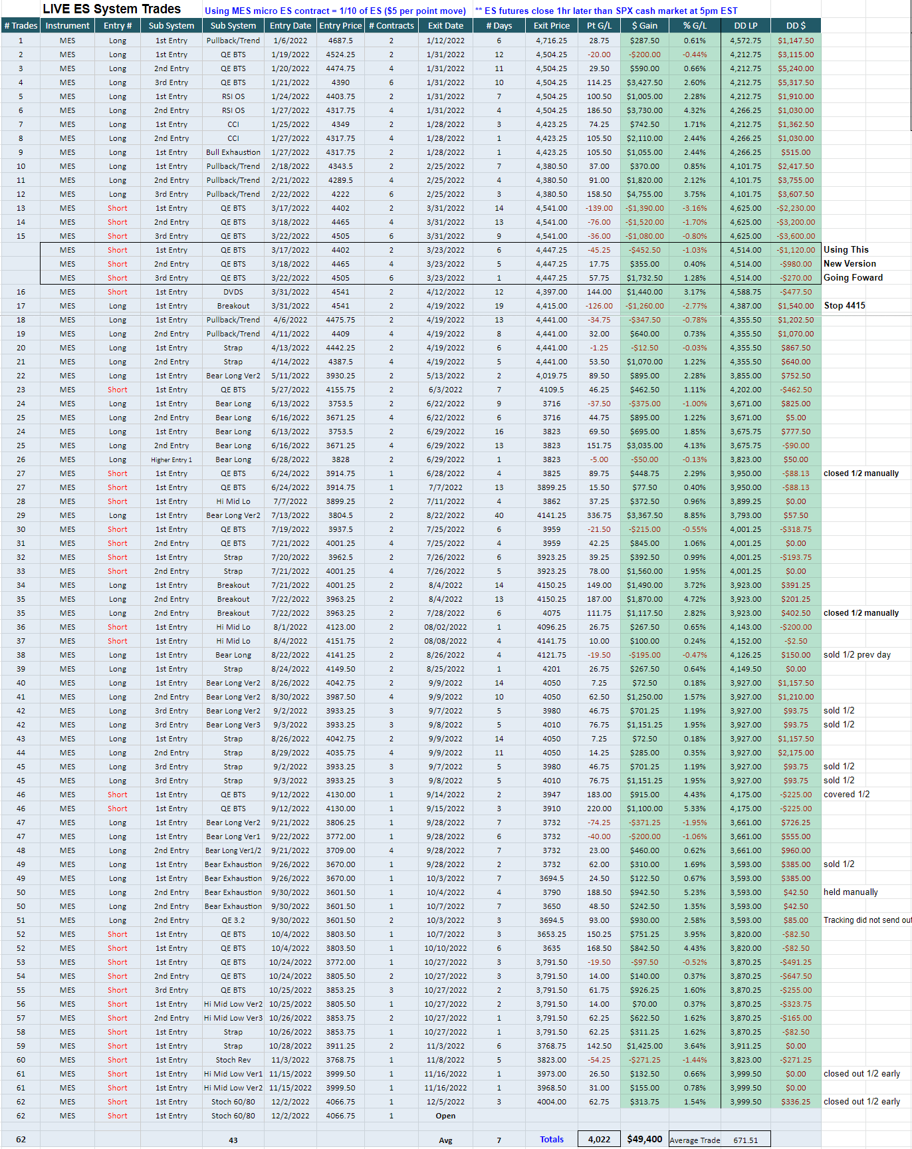Click the '8.85%' gain percentage cell
The height and width of the screenshot is (1149, 912).
pyautogui.click(x=695, y=515)
